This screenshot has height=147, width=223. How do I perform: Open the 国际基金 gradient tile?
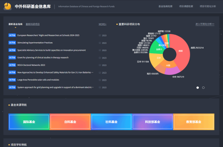pos(29,122)
